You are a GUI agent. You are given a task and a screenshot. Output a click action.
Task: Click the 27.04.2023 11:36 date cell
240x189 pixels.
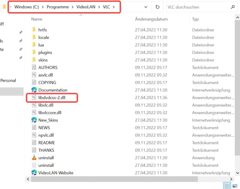tap(151, 98)
